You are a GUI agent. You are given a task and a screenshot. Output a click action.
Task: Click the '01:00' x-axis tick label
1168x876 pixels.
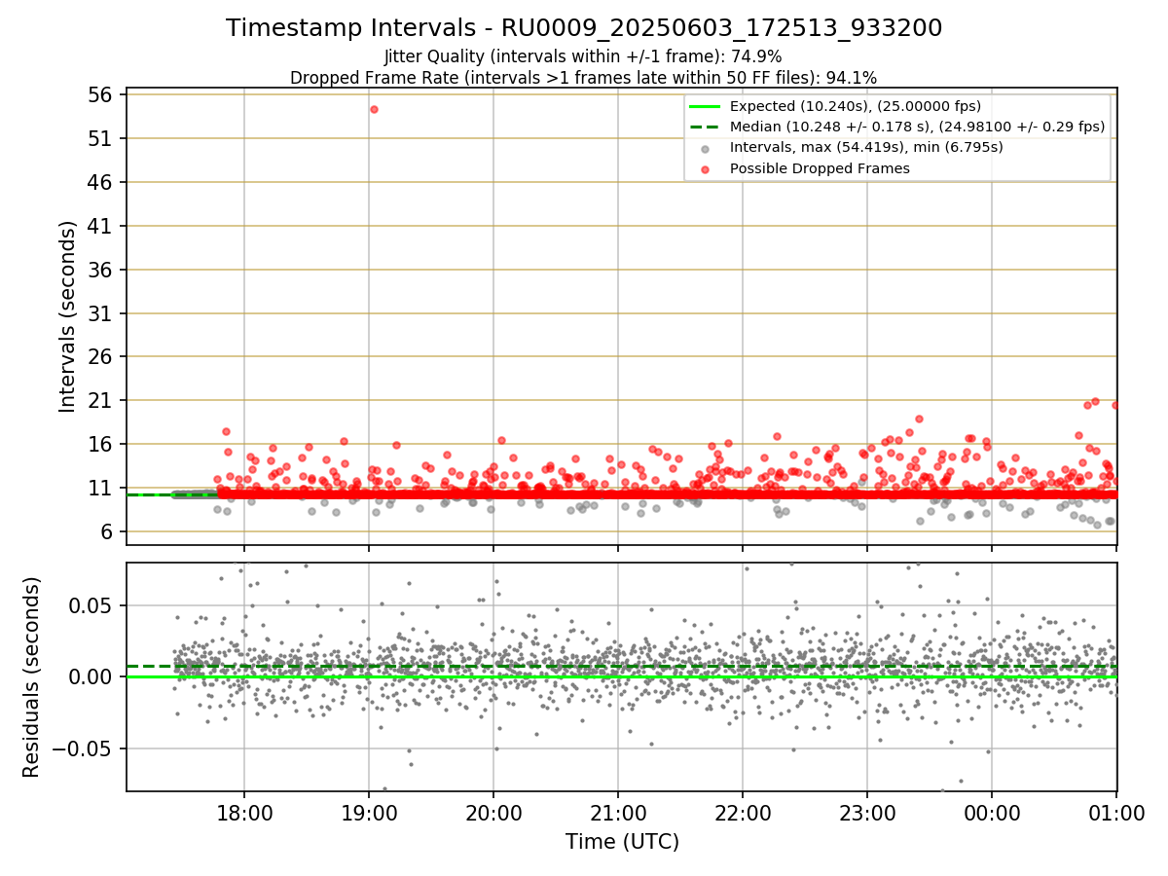pos(1116,813)
